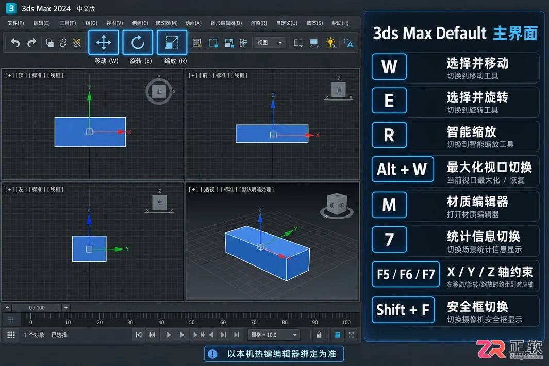Go to the previous key frame
The width and height of the screenshot is (549, 366).
point(152,335)
